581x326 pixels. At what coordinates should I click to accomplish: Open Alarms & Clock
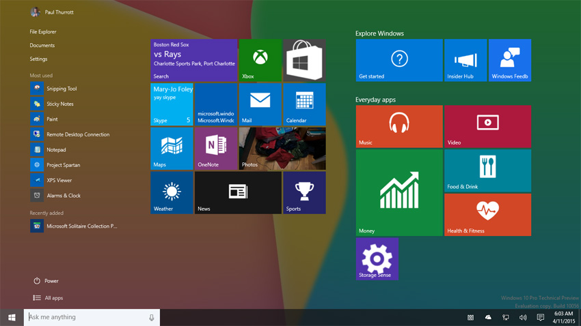55,196
